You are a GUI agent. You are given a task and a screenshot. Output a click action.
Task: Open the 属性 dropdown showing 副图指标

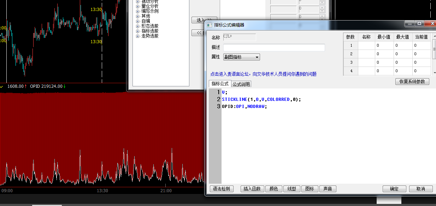click(x=242, y=57)
